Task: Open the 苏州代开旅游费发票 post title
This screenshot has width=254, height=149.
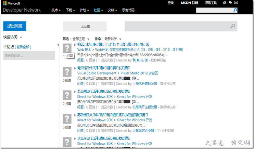Action: pyautogui.click(x=104, y=91)
